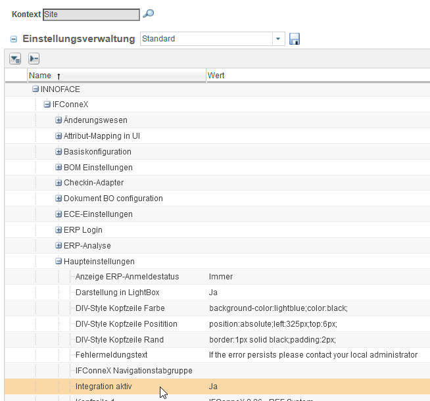The image size is (430, 401).
Task: Click the Kontext Site input field
Action: 91,14
